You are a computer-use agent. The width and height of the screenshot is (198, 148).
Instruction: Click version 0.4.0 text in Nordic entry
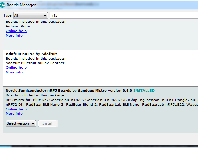click(x=120, y=91)
